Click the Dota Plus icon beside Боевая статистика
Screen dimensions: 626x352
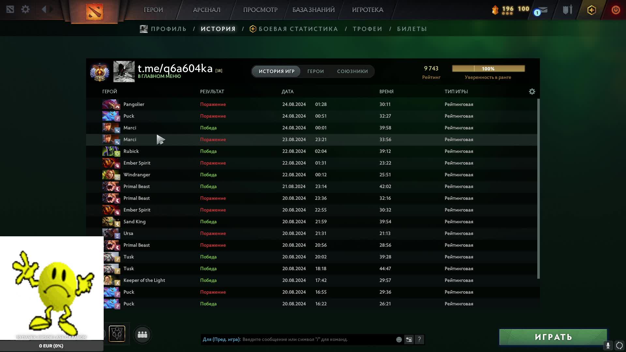tap(253, 29)
